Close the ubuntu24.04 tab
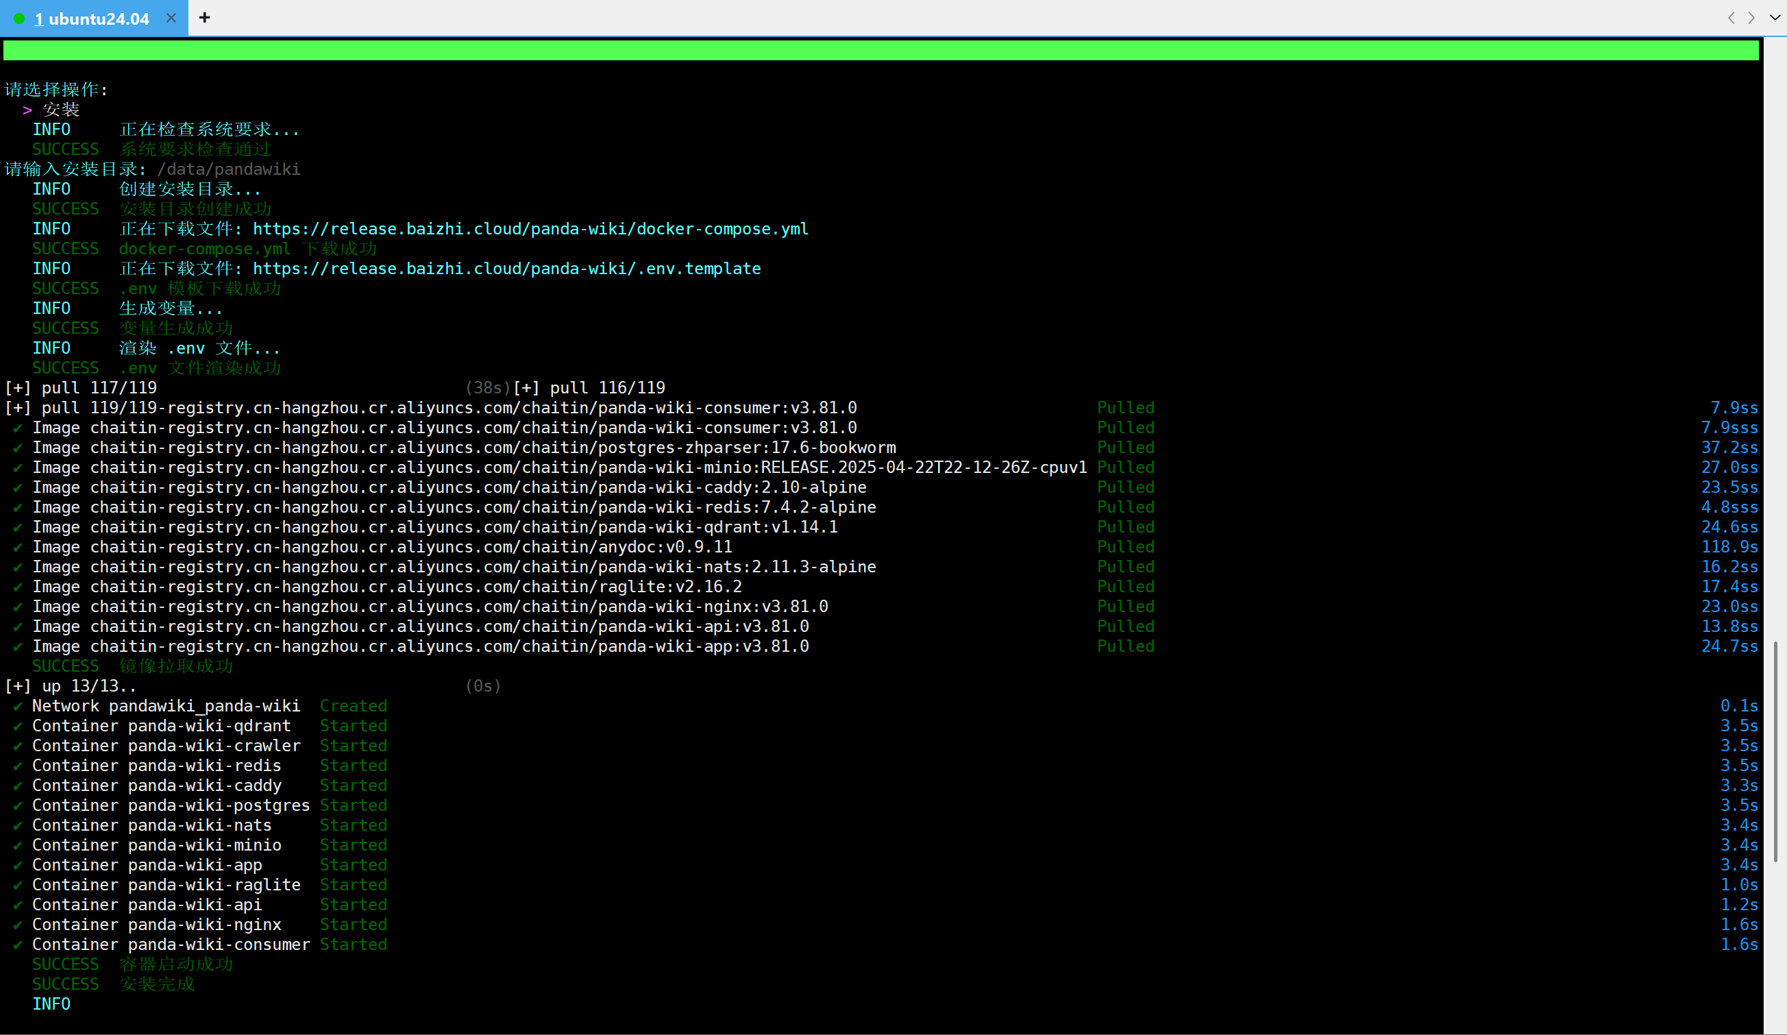The height and width of the screenshot is (1035, 1787). [x=171, y=19]
